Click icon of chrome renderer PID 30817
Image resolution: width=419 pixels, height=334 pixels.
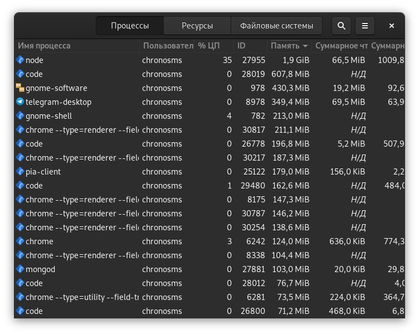(20, 129)
